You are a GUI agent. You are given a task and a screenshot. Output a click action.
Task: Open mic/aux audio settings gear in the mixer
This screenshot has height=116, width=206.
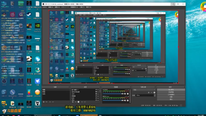pos(128,101)
